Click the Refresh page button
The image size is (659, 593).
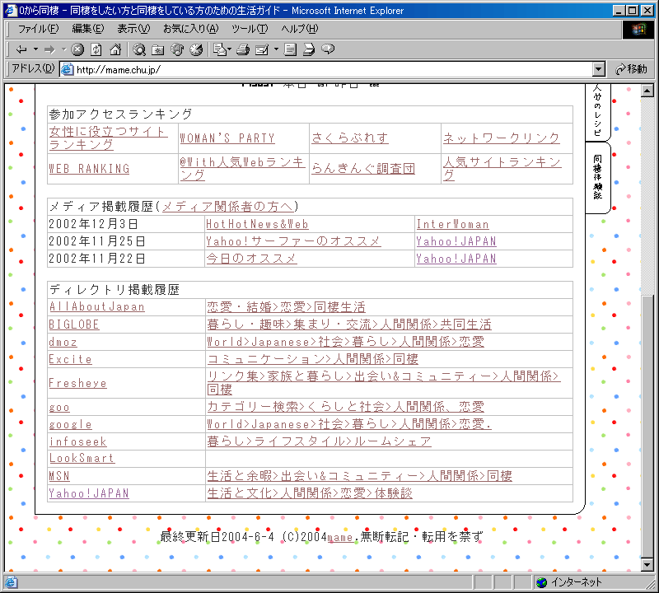click(96, 49)
